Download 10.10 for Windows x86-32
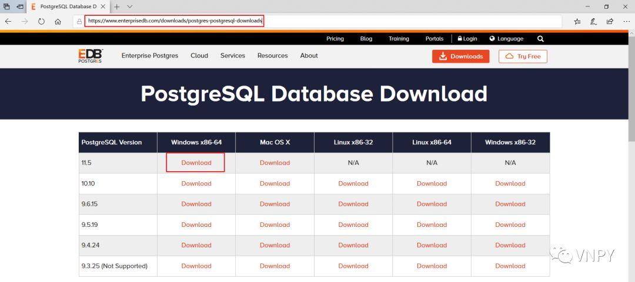 pos(510,184)
